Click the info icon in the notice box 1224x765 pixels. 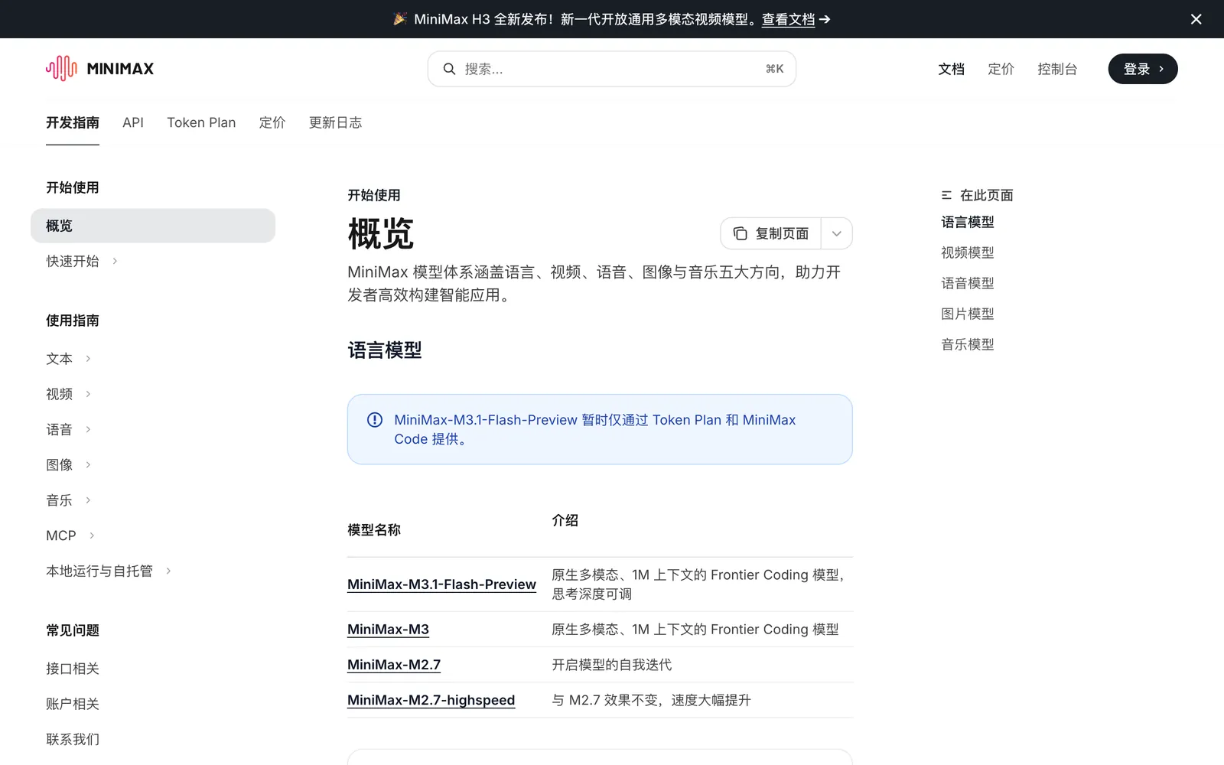pos(375,419)
